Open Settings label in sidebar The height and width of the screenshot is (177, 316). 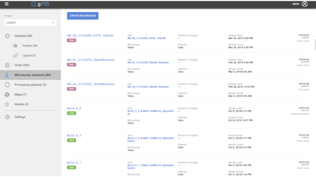point(20,117)
